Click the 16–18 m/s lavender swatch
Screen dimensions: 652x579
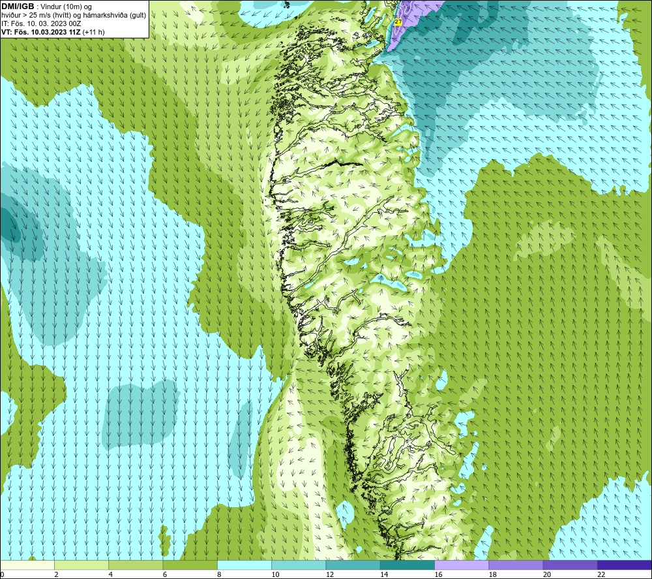coord(462,565)
